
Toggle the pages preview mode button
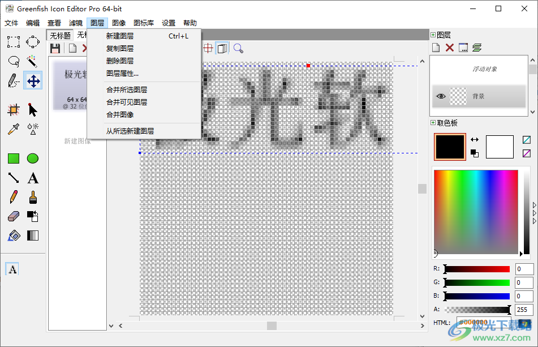coord(222,48)
